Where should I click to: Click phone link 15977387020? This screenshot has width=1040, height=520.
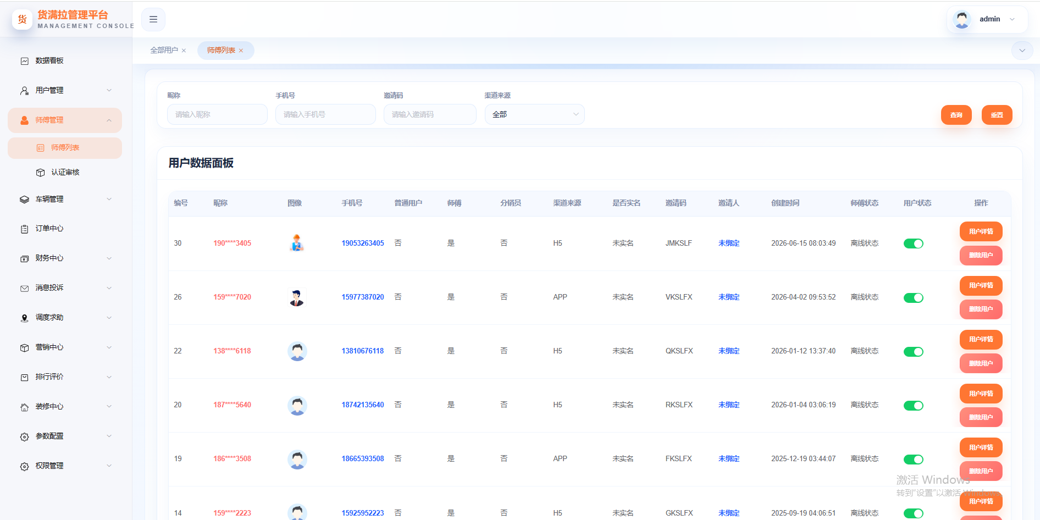[363, 297]
